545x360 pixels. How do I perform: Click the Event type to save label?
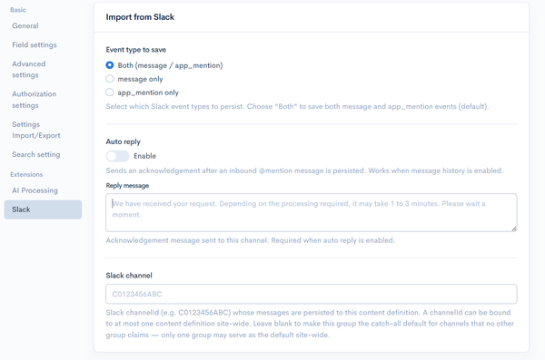(x=136, y=50)
